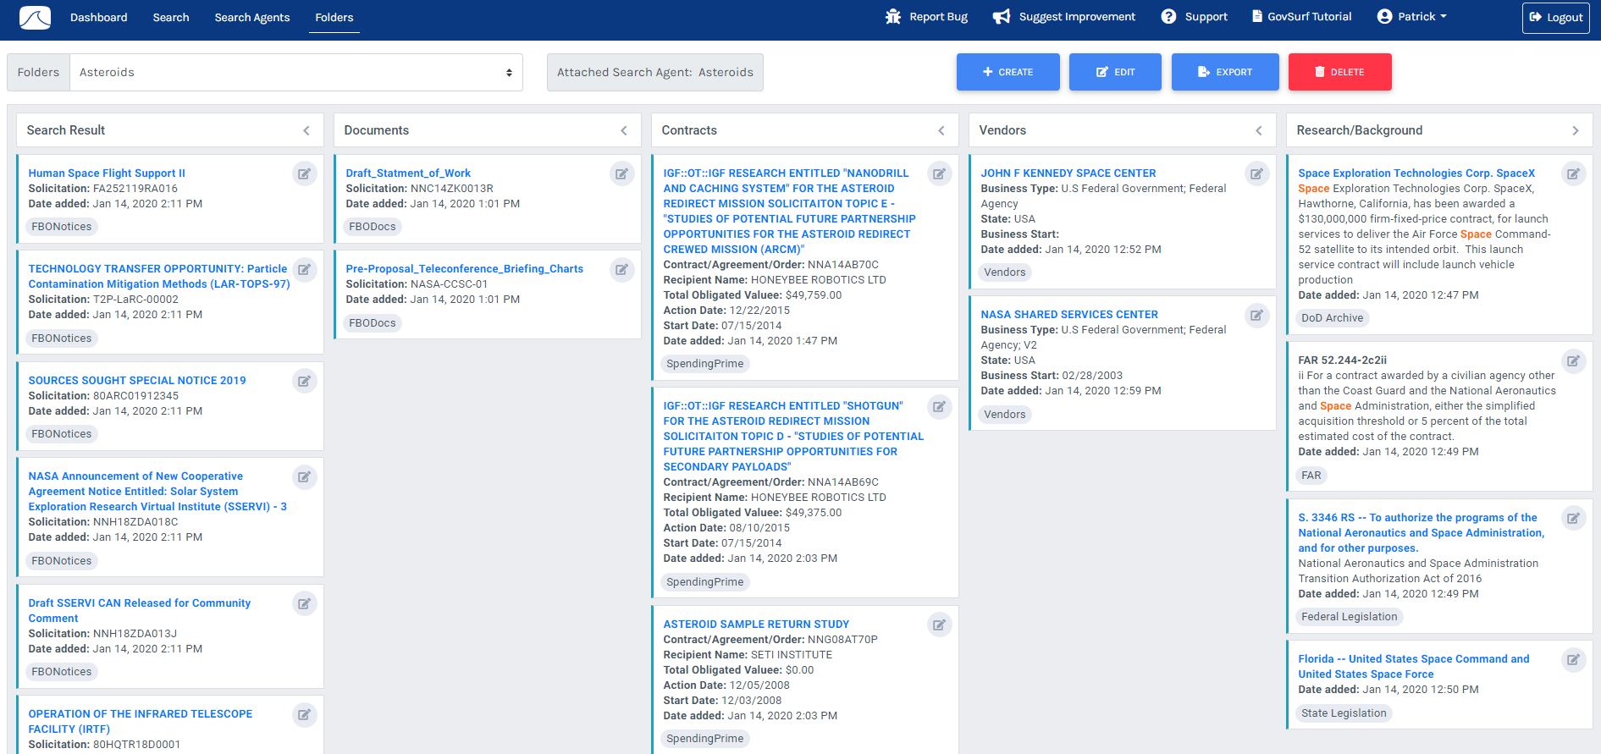Open the Draft_Statment_of_Work link

408,173
